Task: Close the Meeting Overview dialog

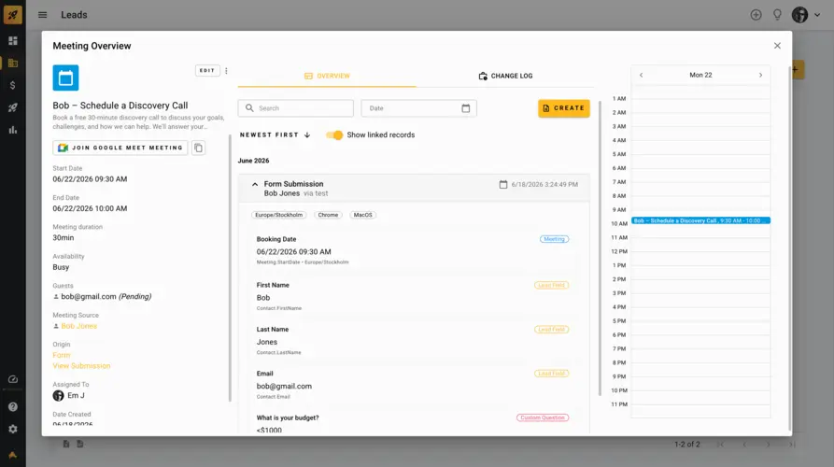Action: 777,46
